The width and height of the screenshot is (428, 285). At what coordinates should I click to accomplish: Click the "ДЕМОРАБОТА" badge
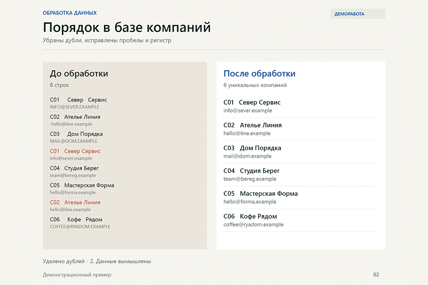pyautogui.click(x=358, y=14)
